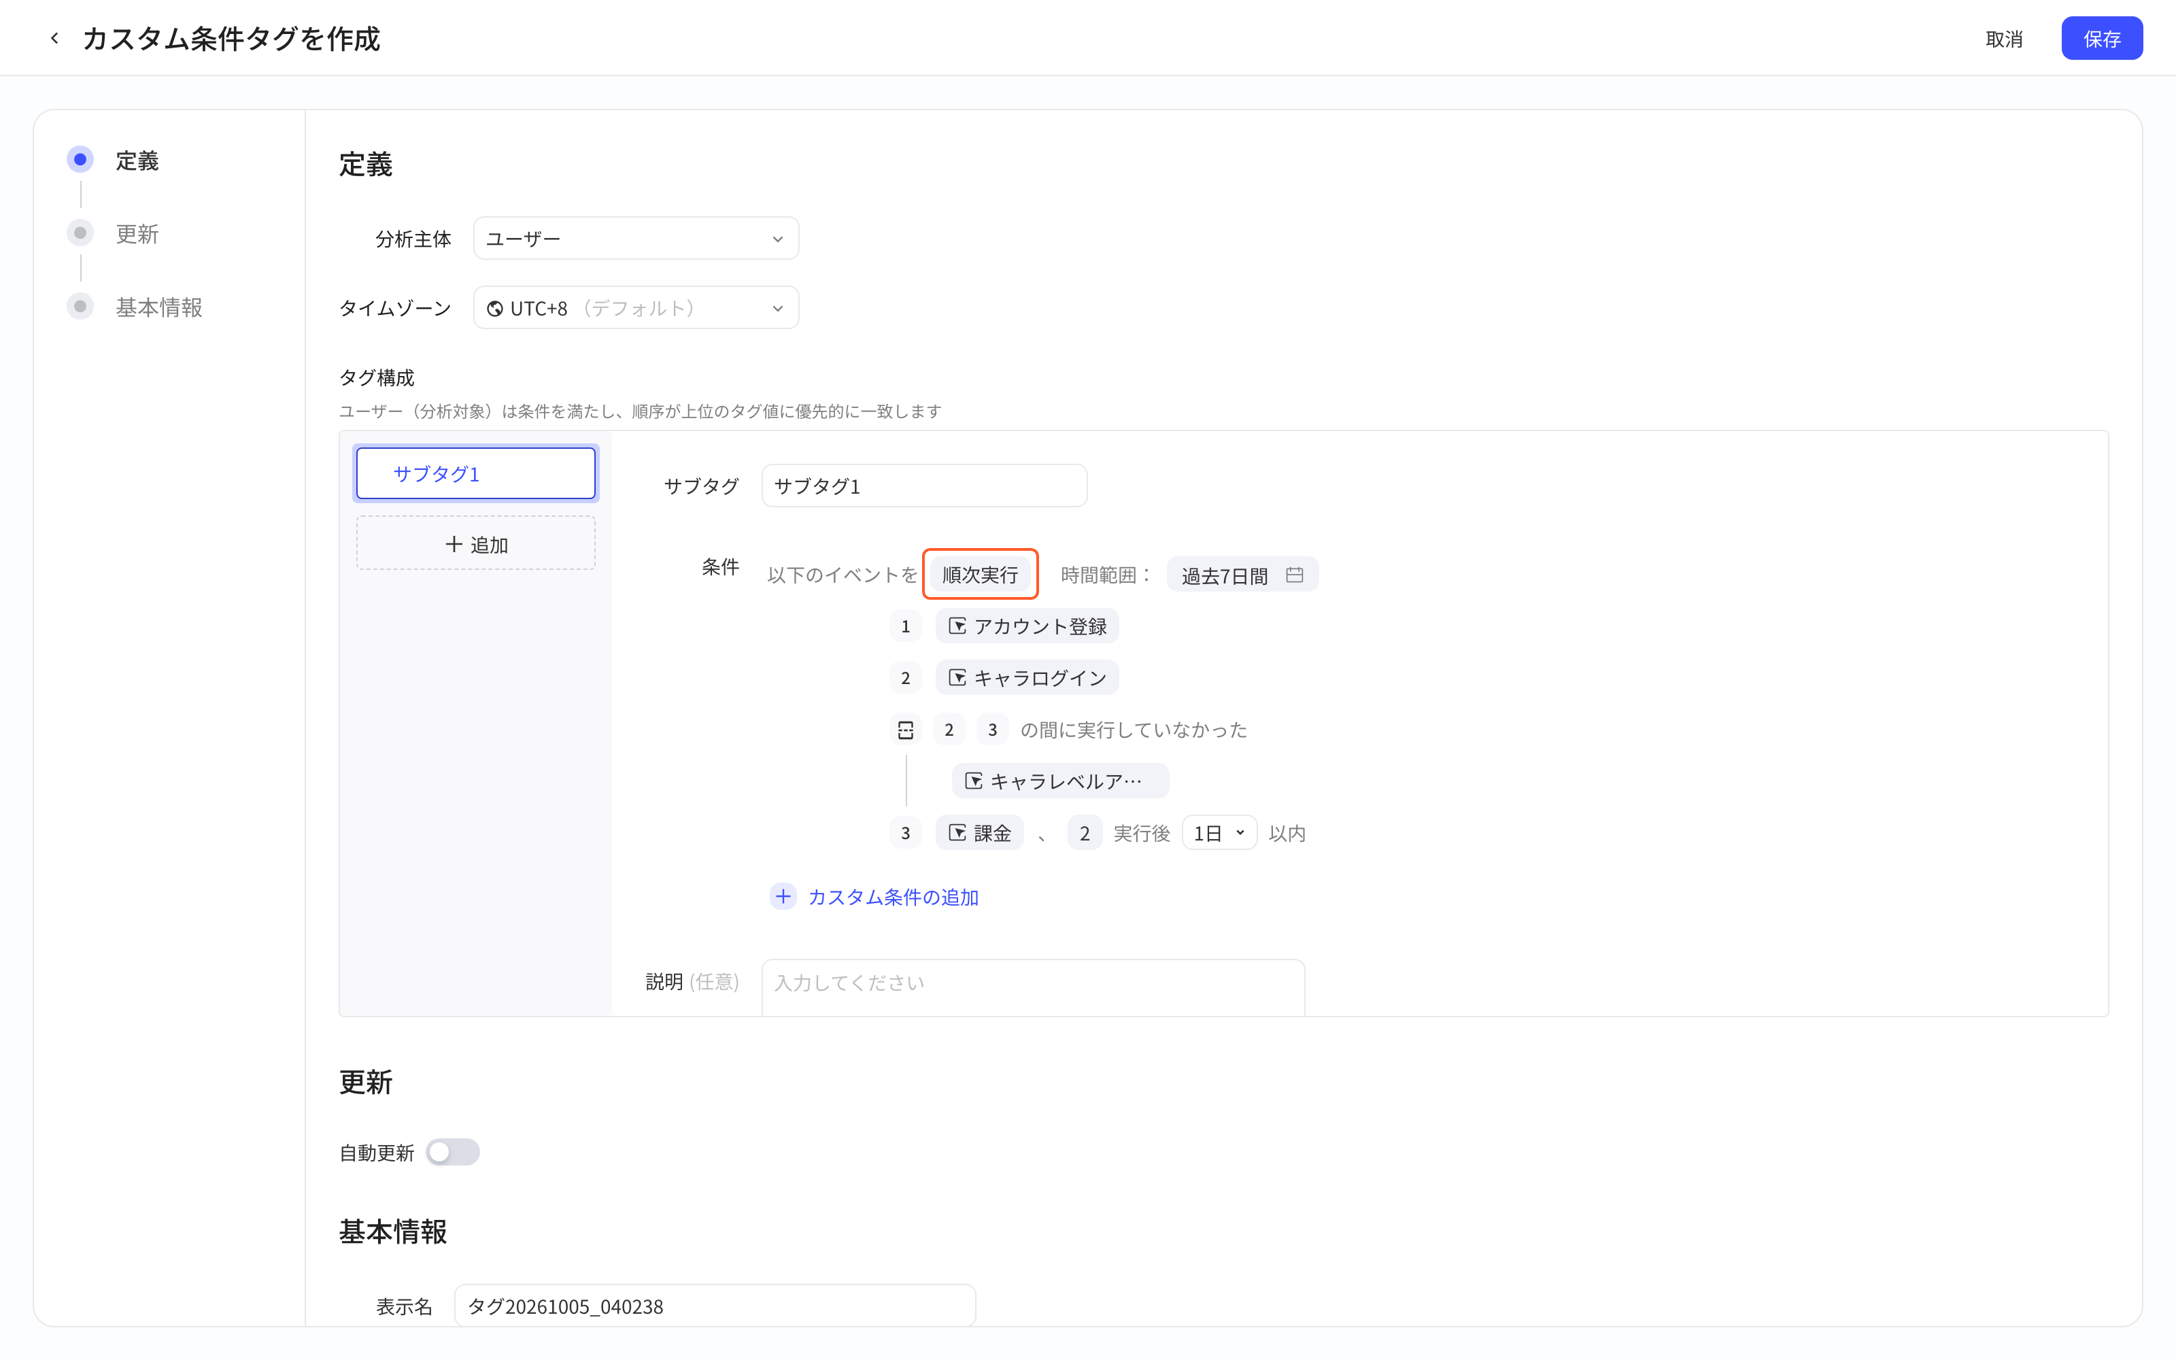Screen dimensions: 2176x1360
Task: Click the exclusion icon before step numbers 2 3
Action: [906, 730]
